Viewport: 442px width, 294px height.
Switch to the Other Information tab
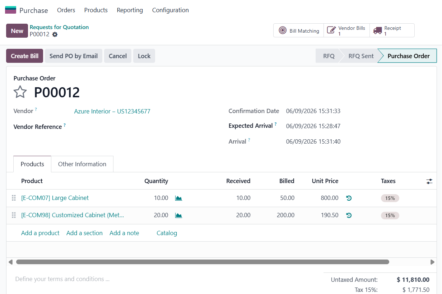82,164
